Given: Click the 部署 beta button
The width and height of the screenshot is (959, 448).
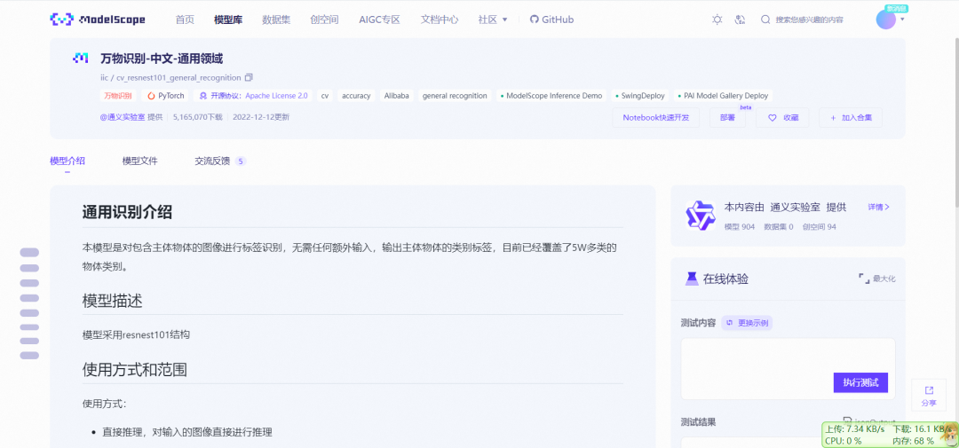Looking at the screenshot, I should 727,117.
